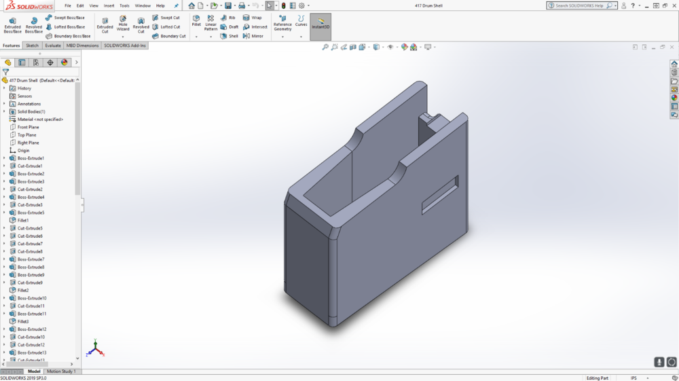679x381 pixels.
Task: Click the Revolved Cut tool
Action: [141, 25]
